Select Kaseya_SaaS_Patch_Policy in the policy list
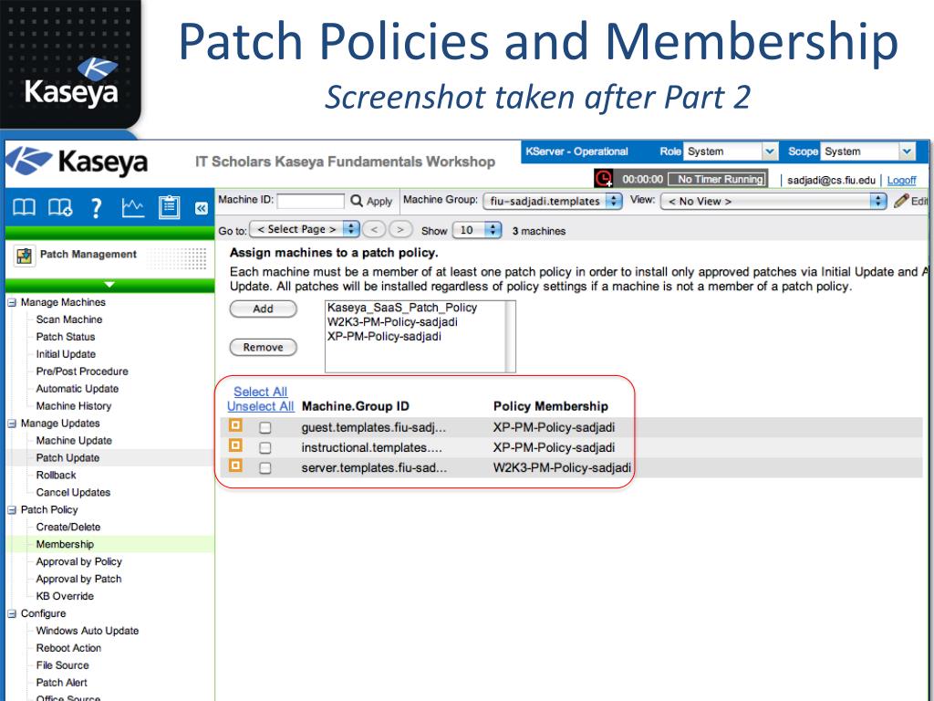 pos(402,308)
